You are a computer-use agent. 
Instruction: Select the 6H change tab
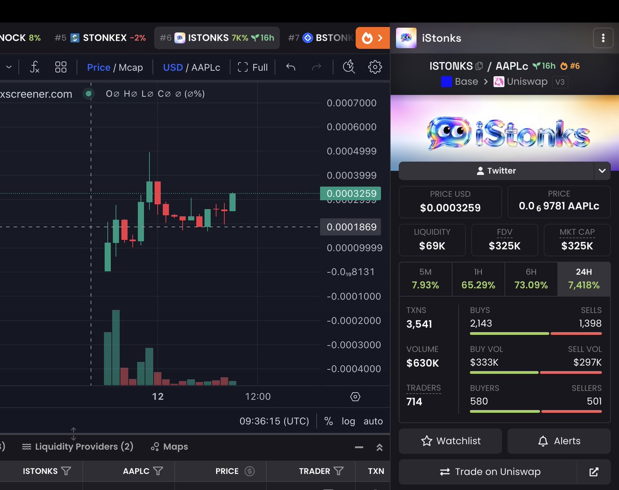coord(531,279)
